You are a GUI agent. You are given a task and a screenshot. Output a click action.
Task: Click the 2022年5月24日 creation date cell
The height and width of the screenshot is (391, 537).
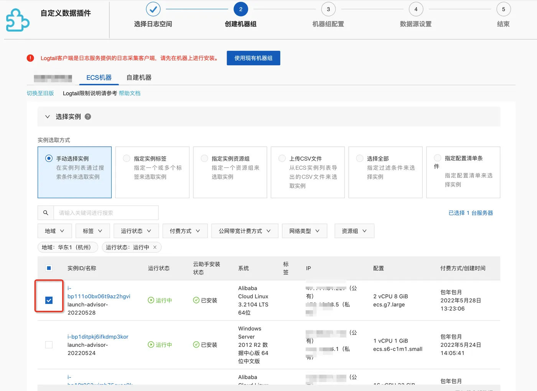pyautogui.click(x=461, y=345)
